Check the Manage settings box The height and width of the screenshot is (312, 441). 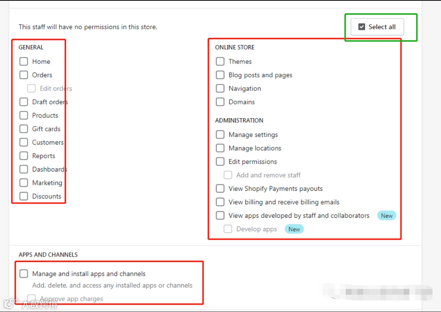click(x=220, y=135)
